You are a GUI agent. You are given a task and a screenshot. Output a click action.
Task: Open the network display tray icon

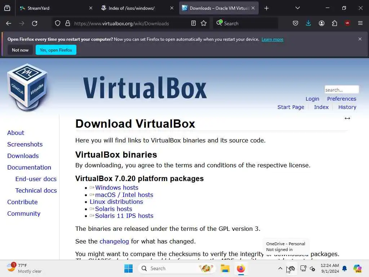303,268
